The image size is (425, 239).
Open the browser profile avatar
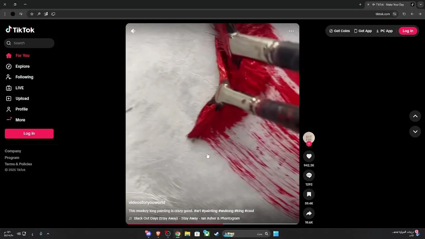13,14
